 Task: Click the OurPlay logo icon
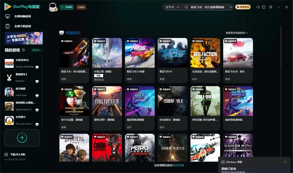pos(8,6)
